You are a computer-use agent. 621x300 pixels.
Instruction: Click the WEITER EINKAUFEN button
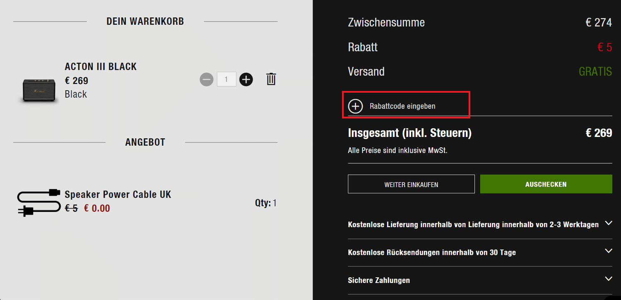[x=411, y=184]
